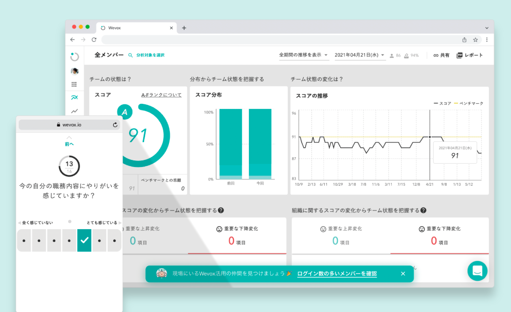This screenshot has width=511, height=312.
Task: Open the 2021年04月21日(水) date dropdown
Action: click(359, 55)
